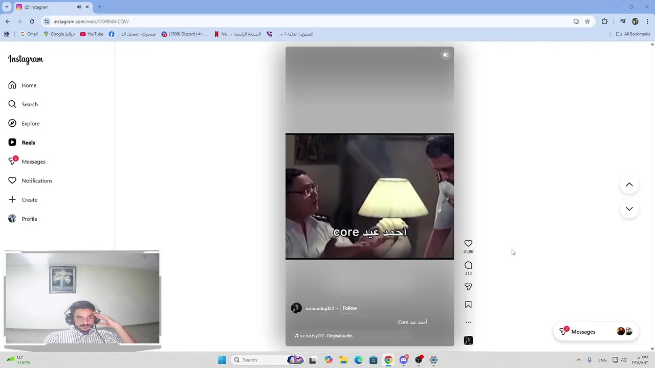Mute the reel with the speaker icon
The height and width of the screenshot is (368, 655).
(x=446, y=55)
